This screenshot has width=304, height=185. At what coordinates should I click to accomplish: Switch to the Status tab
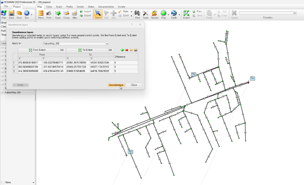91,7
